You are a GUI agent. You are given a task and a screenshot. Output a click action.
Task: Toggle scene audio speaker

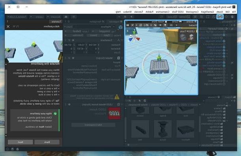point(160,25)
